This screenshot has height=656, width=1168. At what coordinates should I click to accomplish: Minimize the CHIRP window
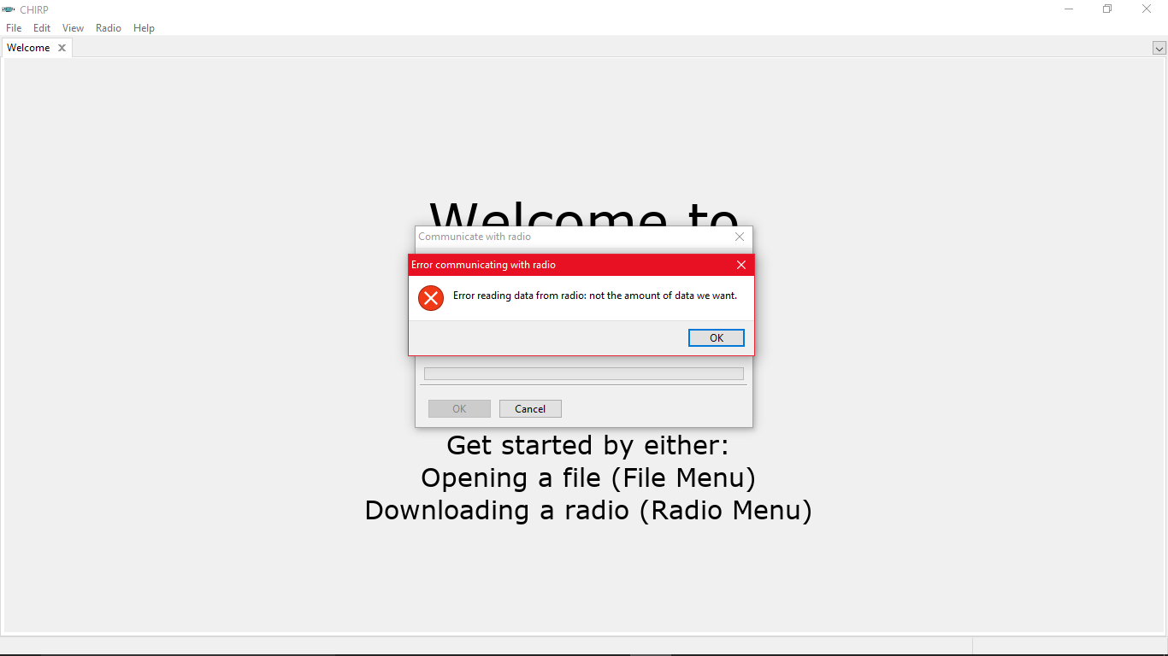(x=1069, y=9)
